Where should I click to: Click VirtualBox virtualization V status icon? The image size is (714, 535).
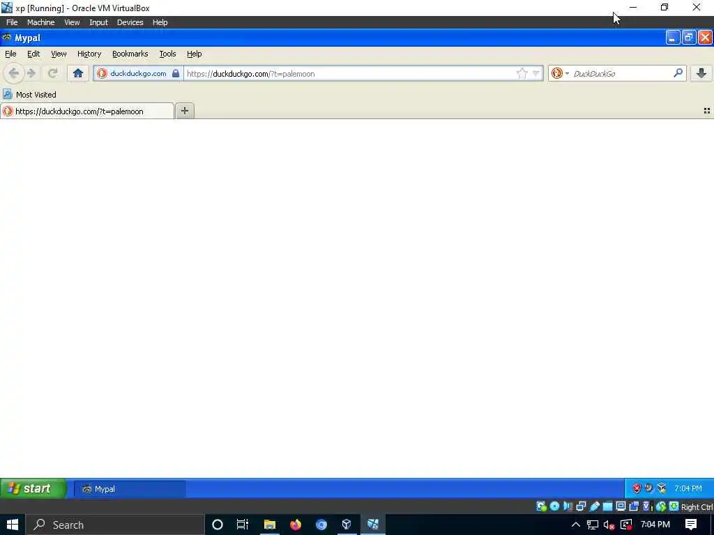[646, 506]
